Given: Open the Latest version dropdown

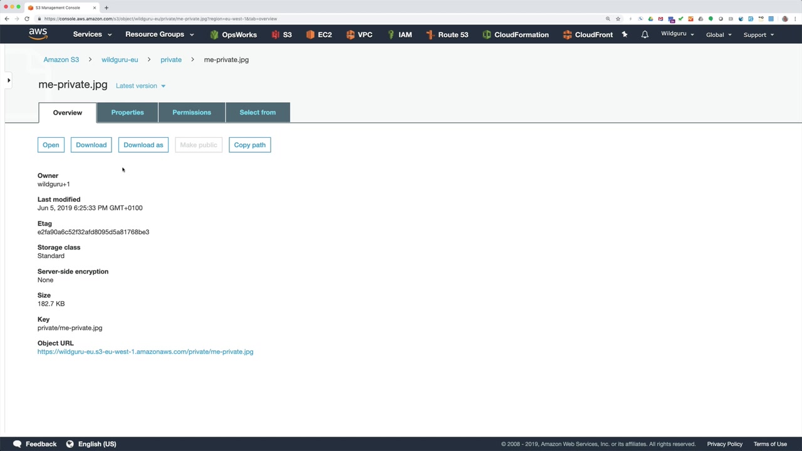Looking at the screenshot, I should tap(141, 86).
